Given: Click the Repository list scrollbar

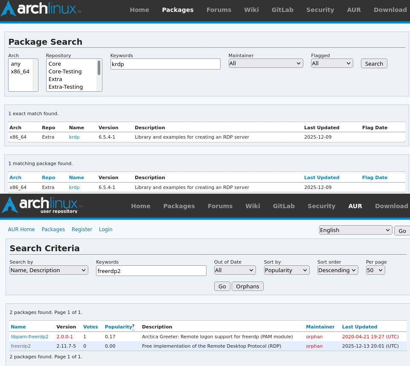Looking at the screenshot, I should tap(99, 68).
